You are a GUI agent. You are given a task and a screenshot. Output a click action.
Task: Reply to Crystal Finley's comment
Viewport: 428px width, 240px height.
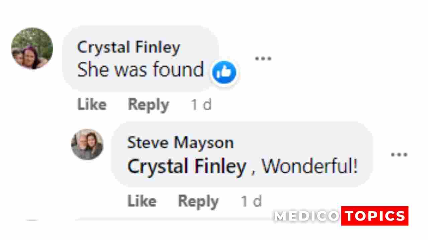tap(148, 105)
